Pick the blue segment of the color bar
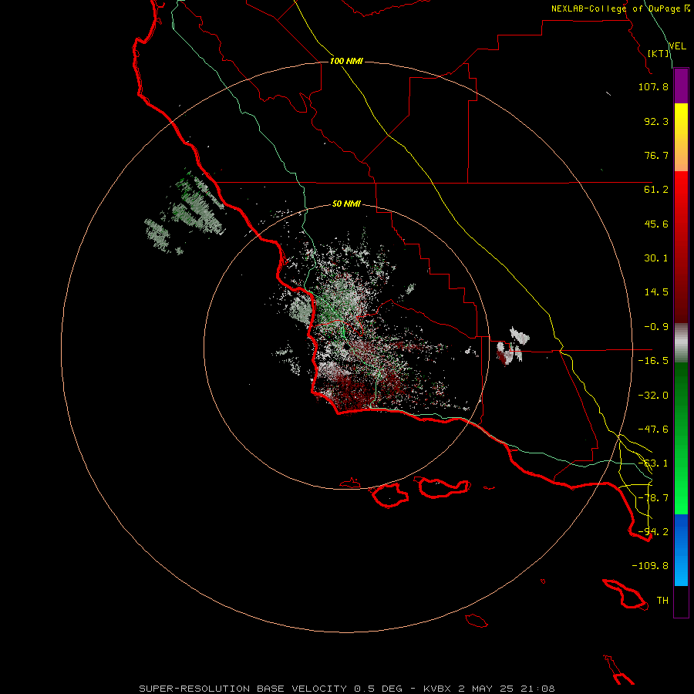Viewport: 694px width, 694px height. (x=681, y=550)
